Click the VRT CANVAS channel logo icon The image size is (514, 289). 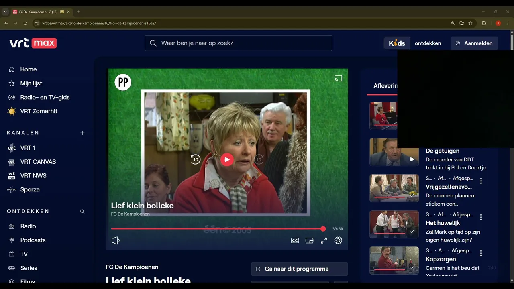click(x=12, y=162)
